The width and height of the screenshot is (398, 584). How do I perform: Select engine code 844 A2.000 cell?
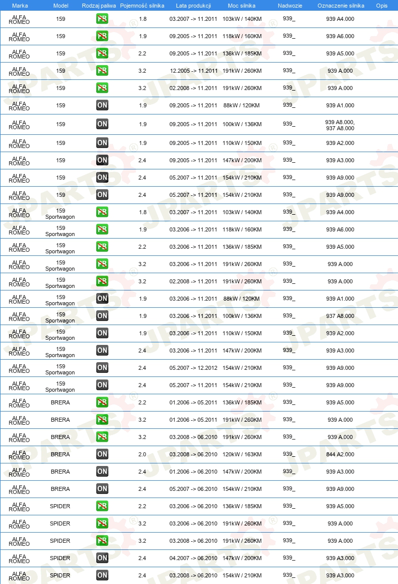pos(340,454)
